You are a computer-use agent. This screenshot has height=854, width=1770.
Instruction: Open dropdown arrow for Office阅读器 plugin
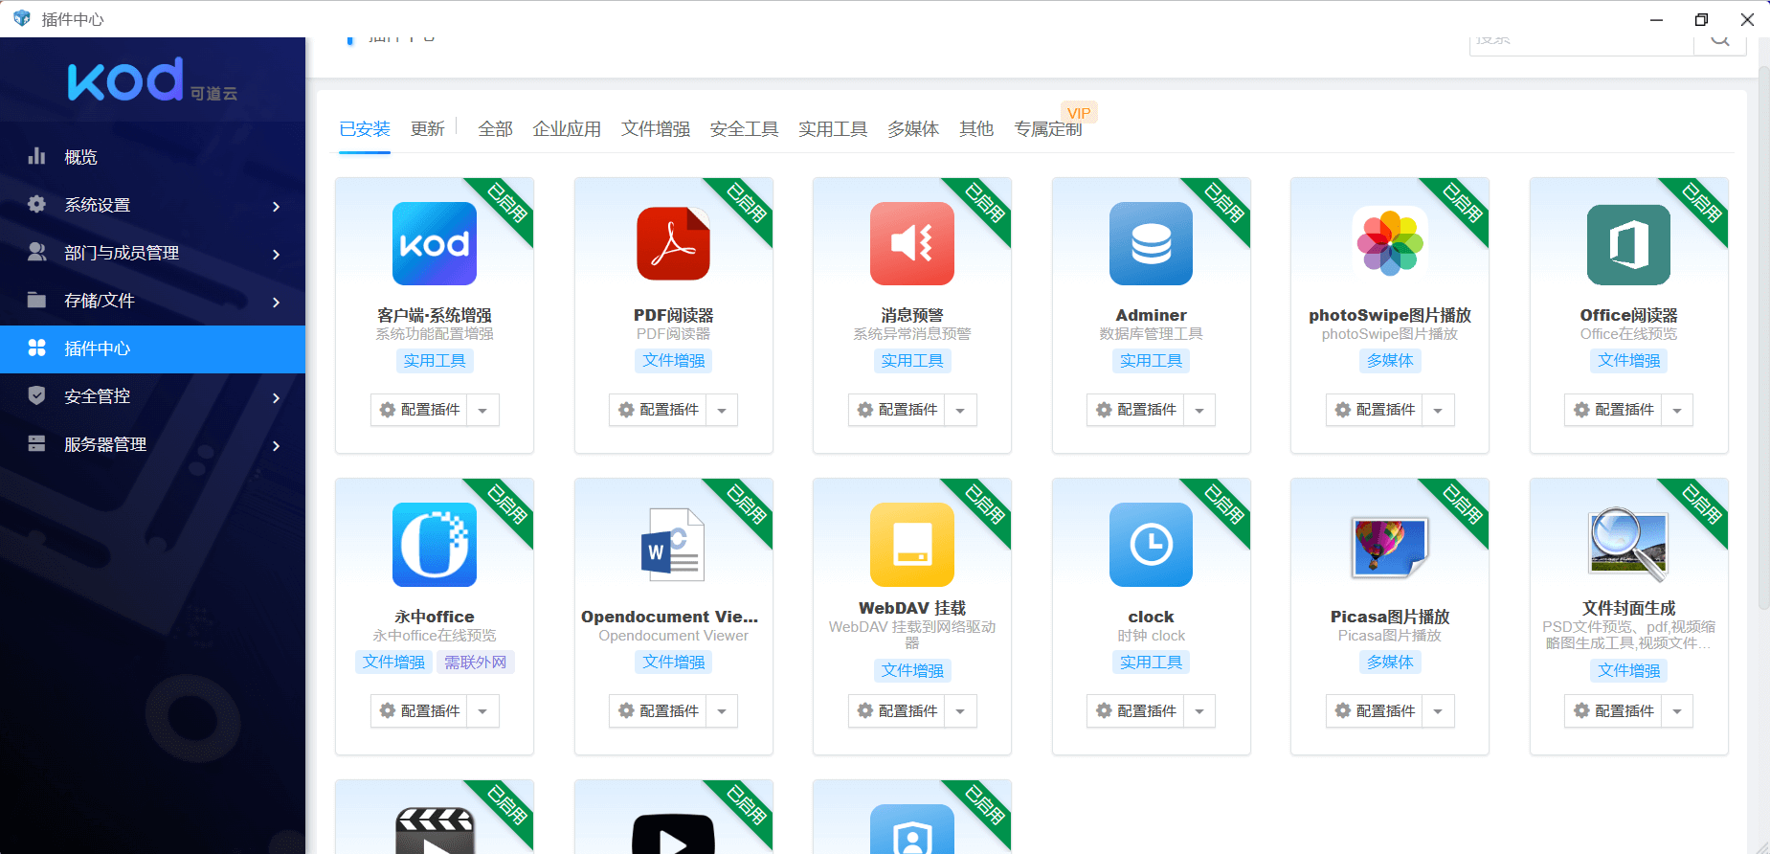point(1677,410)
